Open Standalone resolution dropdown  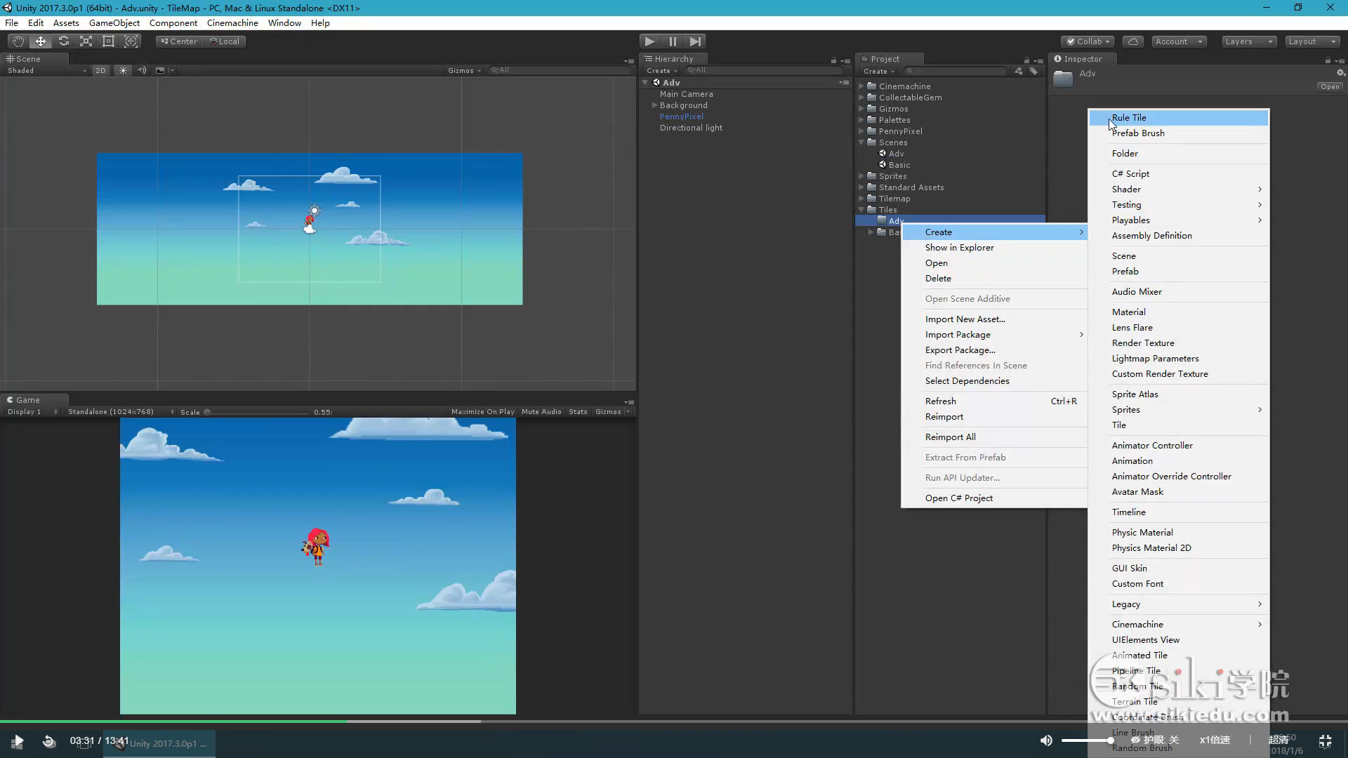coord(121,412)
